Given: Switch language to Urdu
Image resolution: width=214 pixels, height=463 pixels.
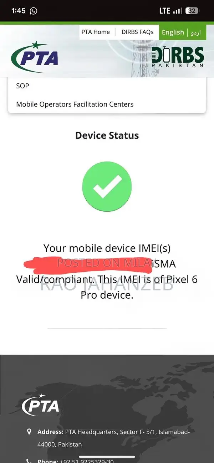Looking at the screenshot, I should tap(196, 32).
